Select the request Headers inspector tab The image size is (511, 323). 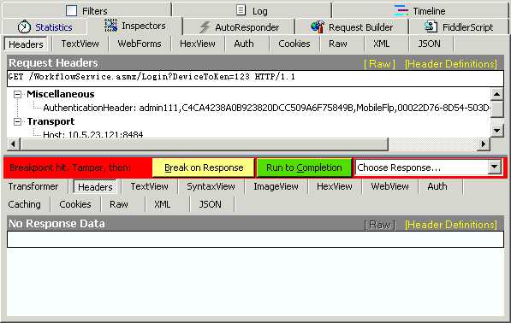(26, 44)
